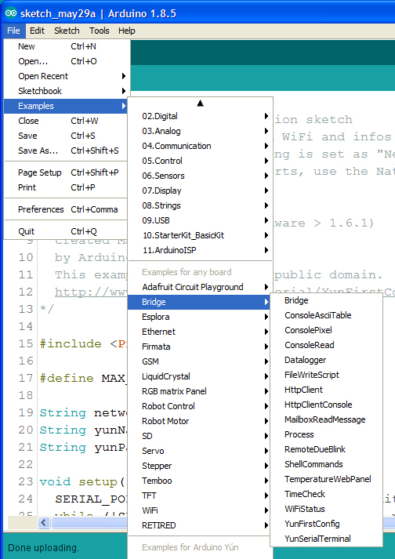
Task: Expand the 07.Display examples
Action: (x=200, y=191)
